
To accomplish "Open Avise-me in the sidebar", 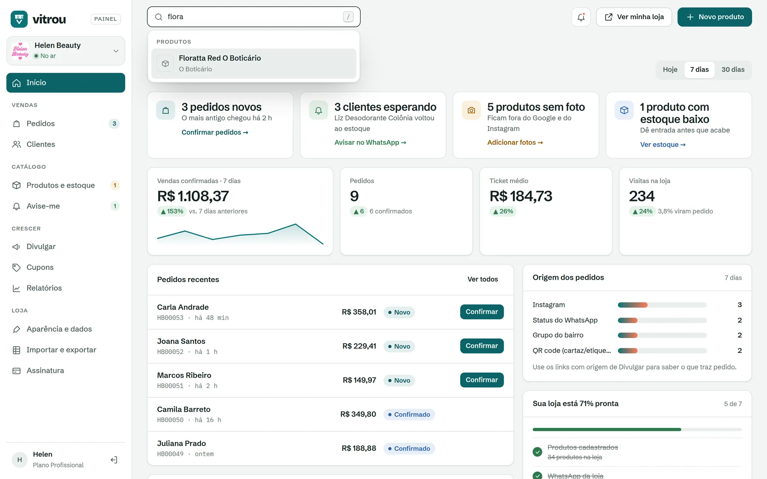I will click(x=66, y=206).
